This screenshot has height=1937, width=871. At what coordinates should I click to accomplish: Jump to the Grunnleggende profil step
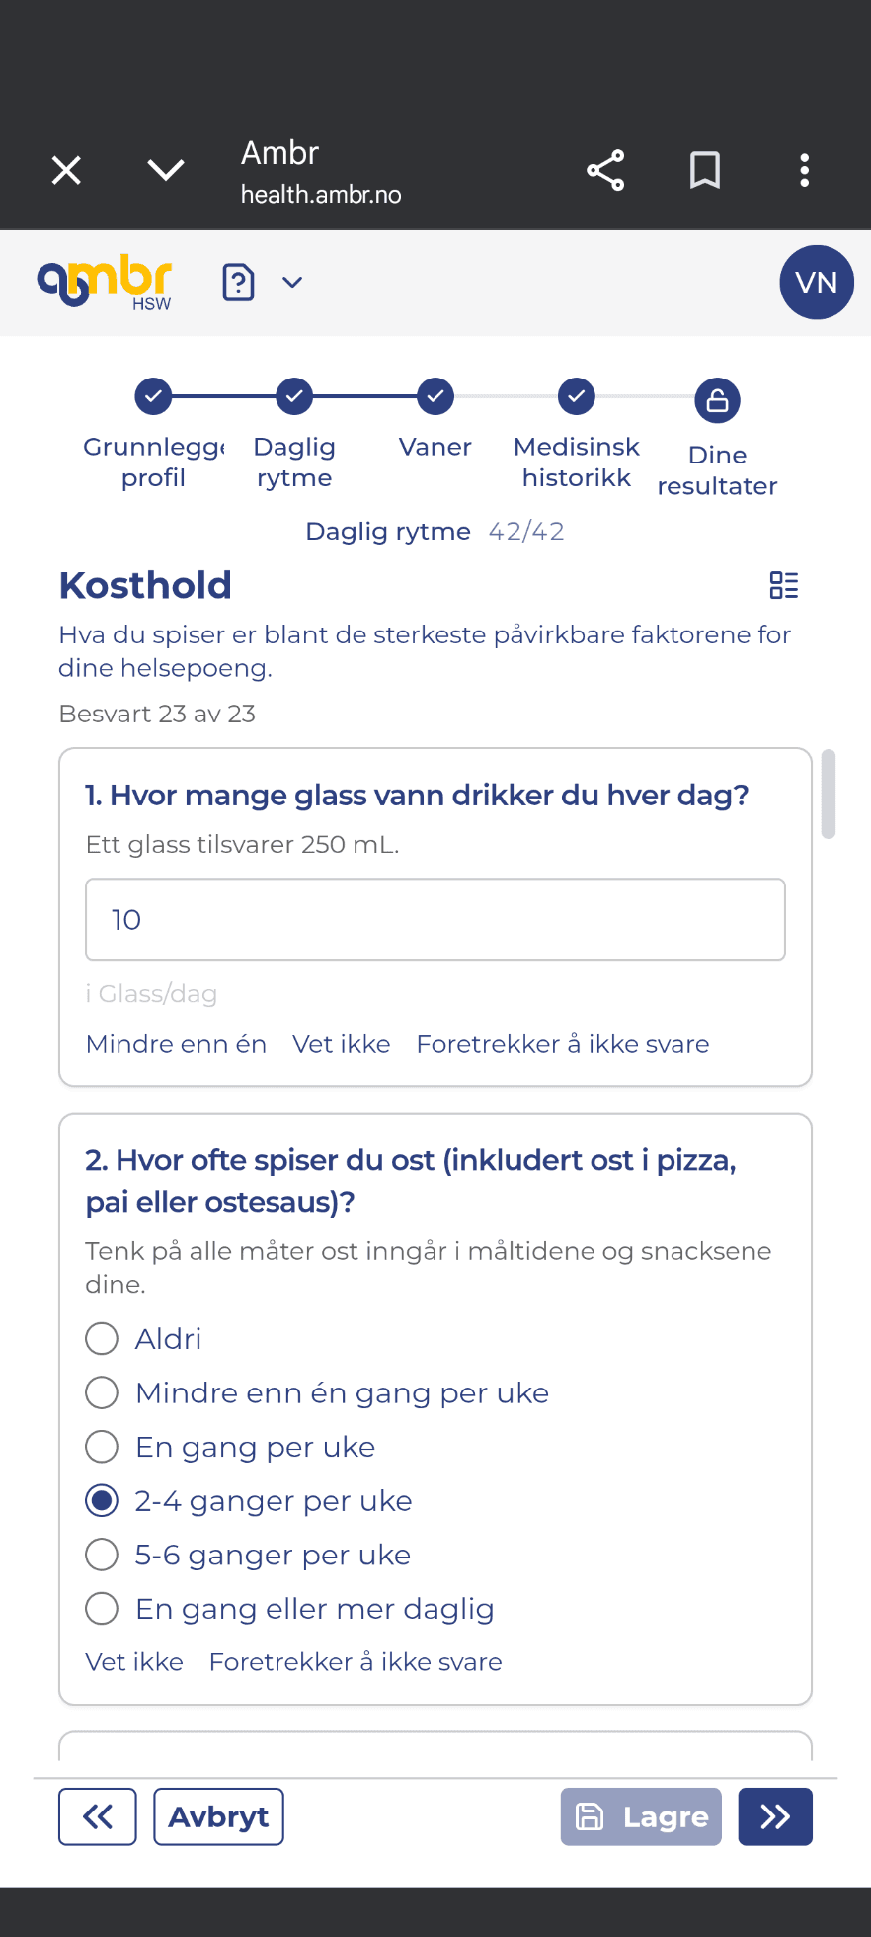coord(153,396)
